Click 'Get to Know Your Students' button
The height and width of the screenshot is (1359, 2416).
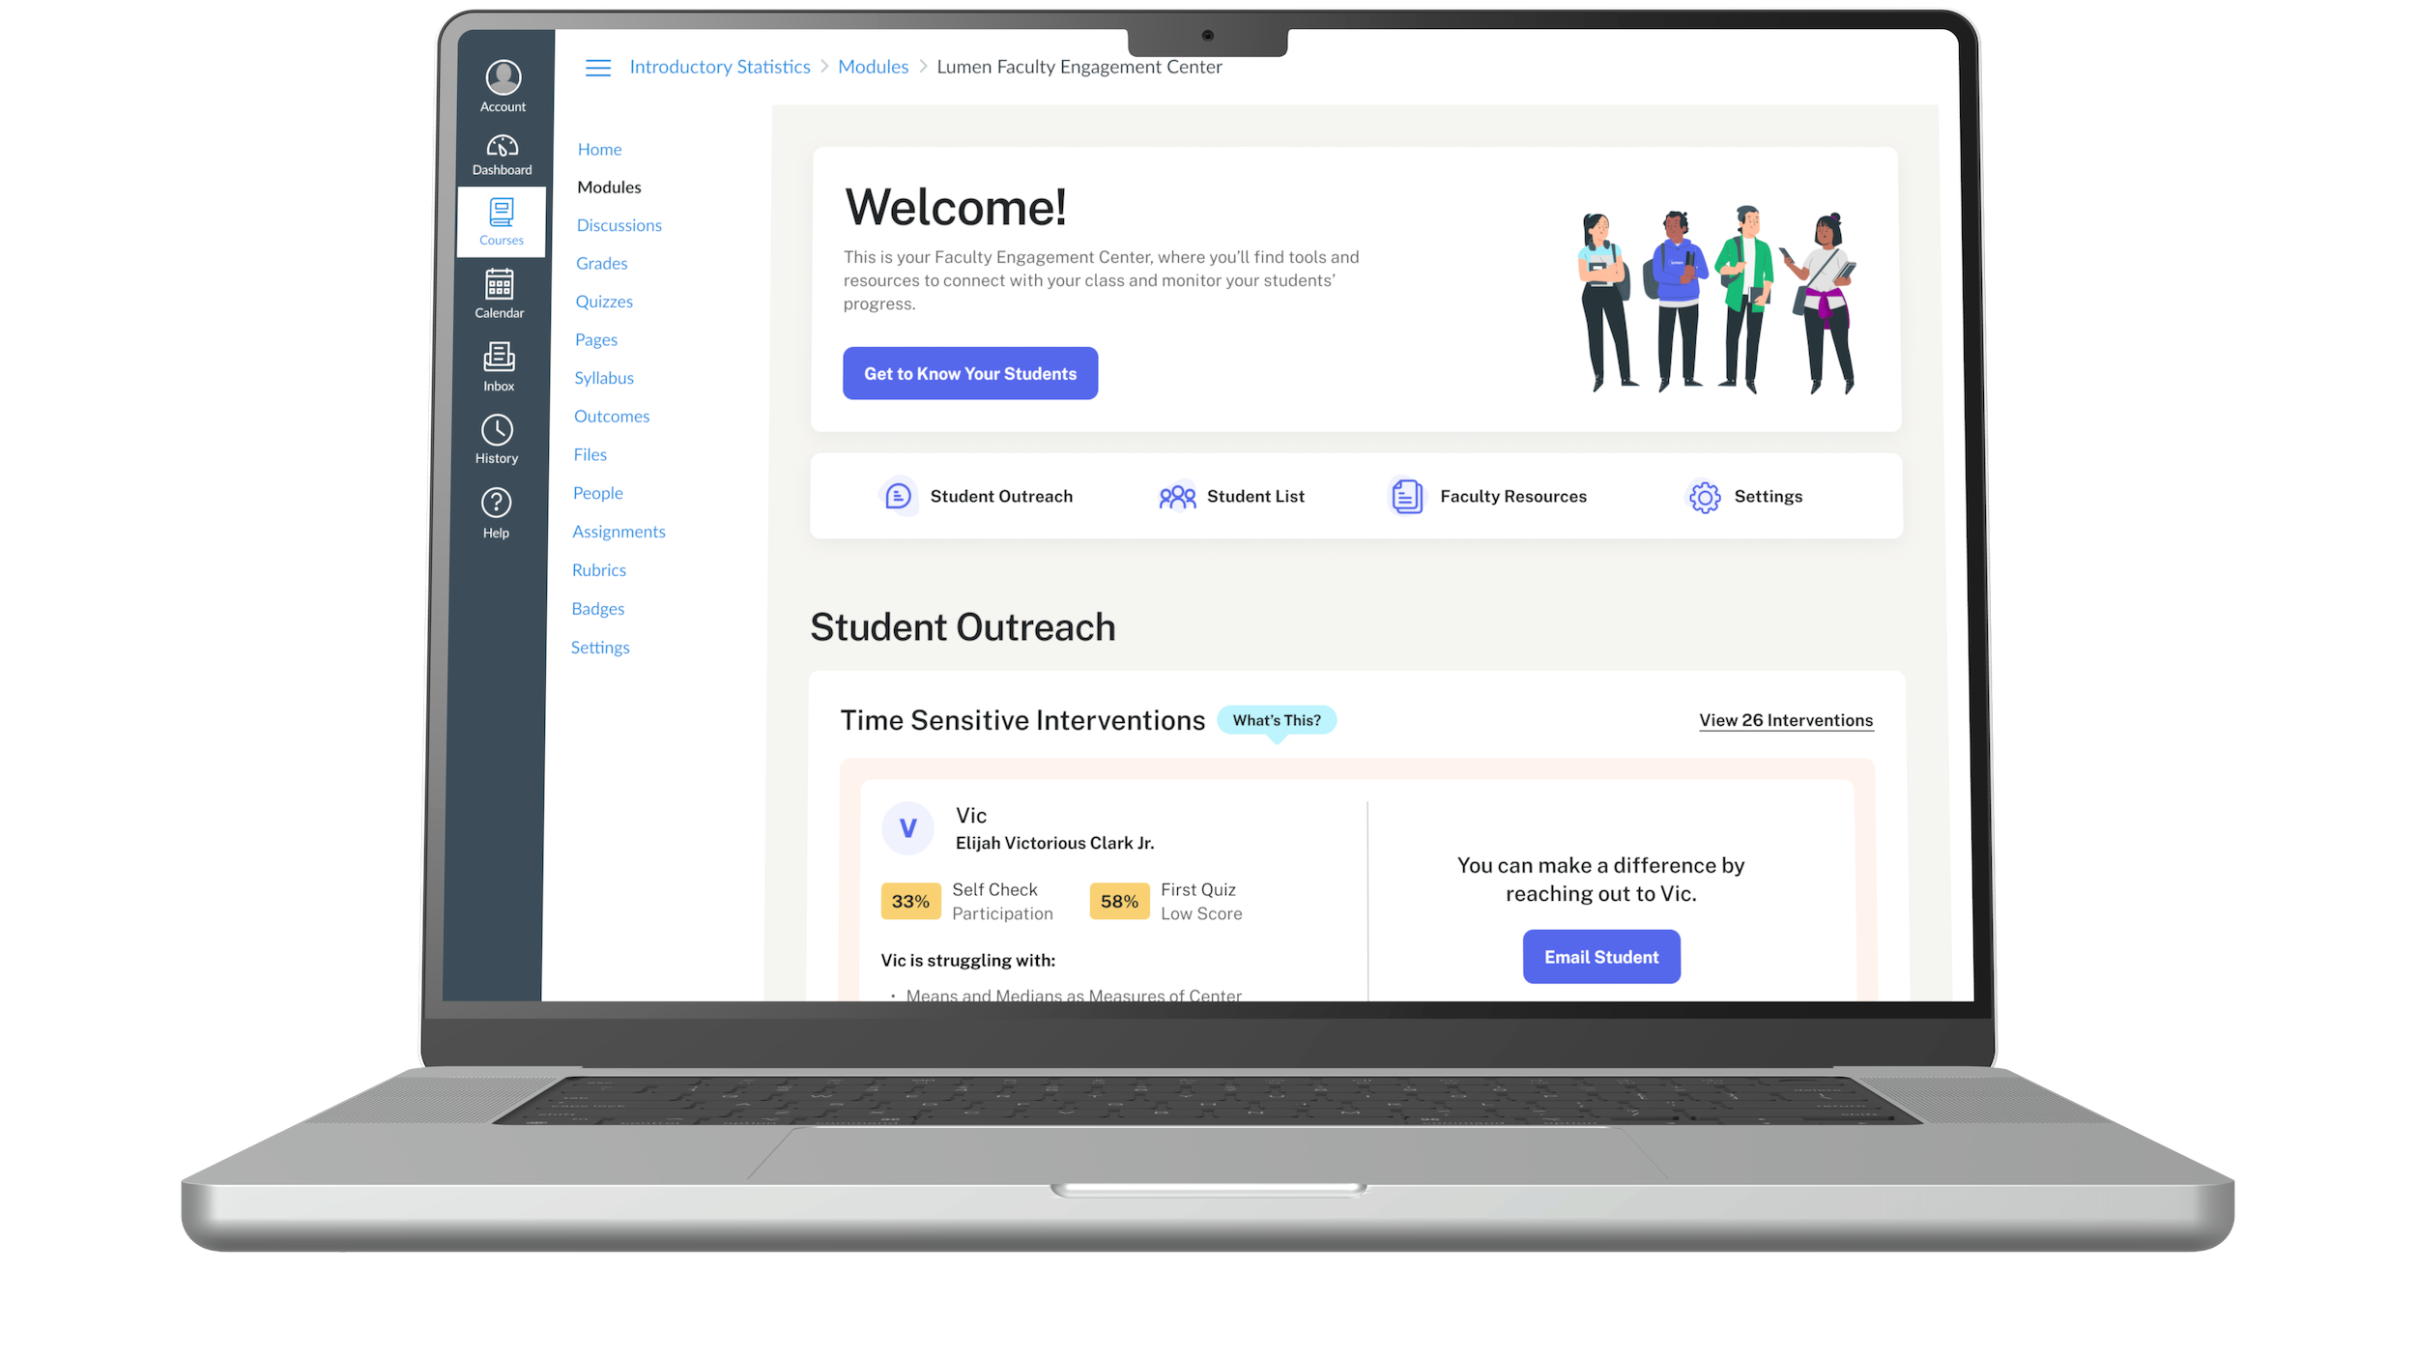click(x=969, y=372)
